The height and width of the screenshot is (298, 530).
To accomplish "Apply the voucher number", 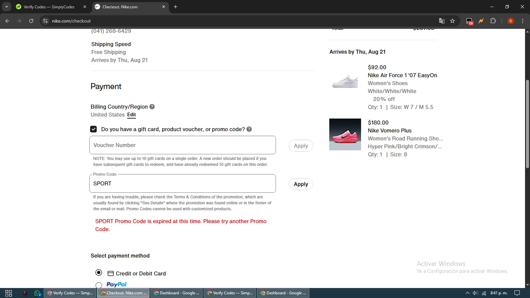I will pyautogui.click(x=301, y=146).
